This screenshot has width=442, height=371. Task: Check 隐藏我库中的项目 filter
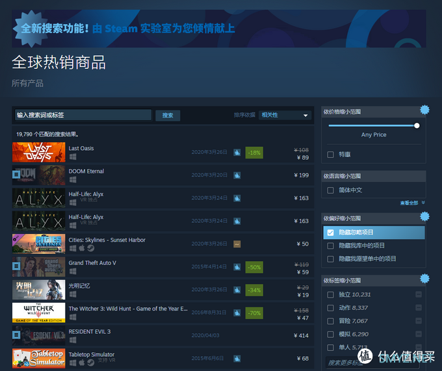[330, 246]
